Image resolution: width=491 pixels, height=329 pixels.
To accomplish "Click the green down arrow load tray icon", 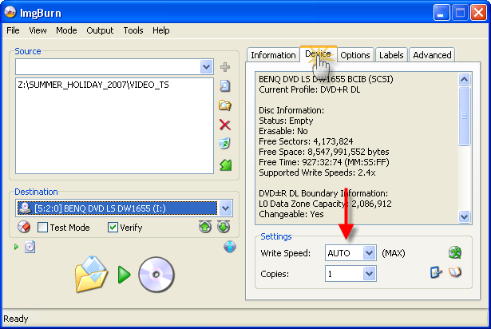I will point(224,227).
